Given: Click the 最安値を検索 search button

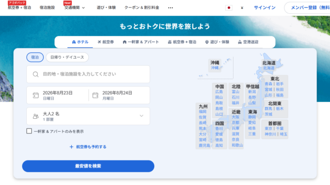Looking at the screenshot, I should click(x=88, y=166).
